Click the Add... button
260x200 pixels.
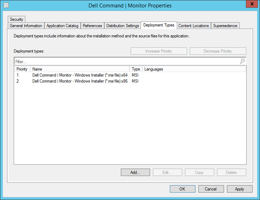point(135,172)
